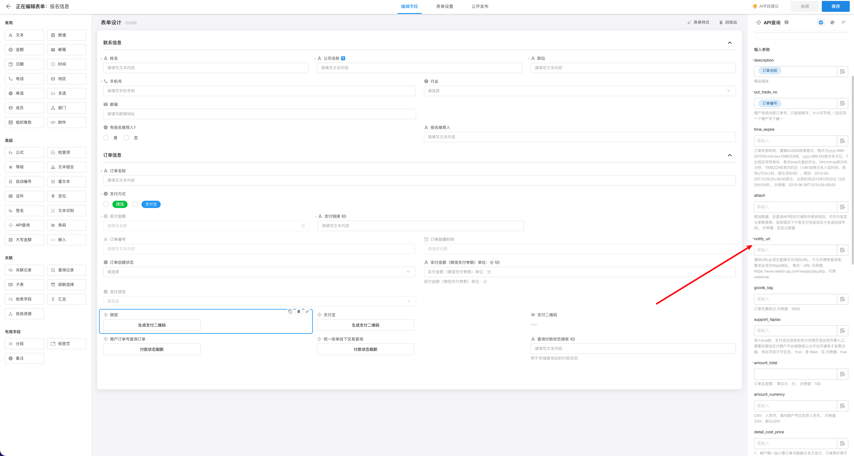Select the 微信 payment radio option
This screenshot has height=456, width=854.
(x=106, y=204)
